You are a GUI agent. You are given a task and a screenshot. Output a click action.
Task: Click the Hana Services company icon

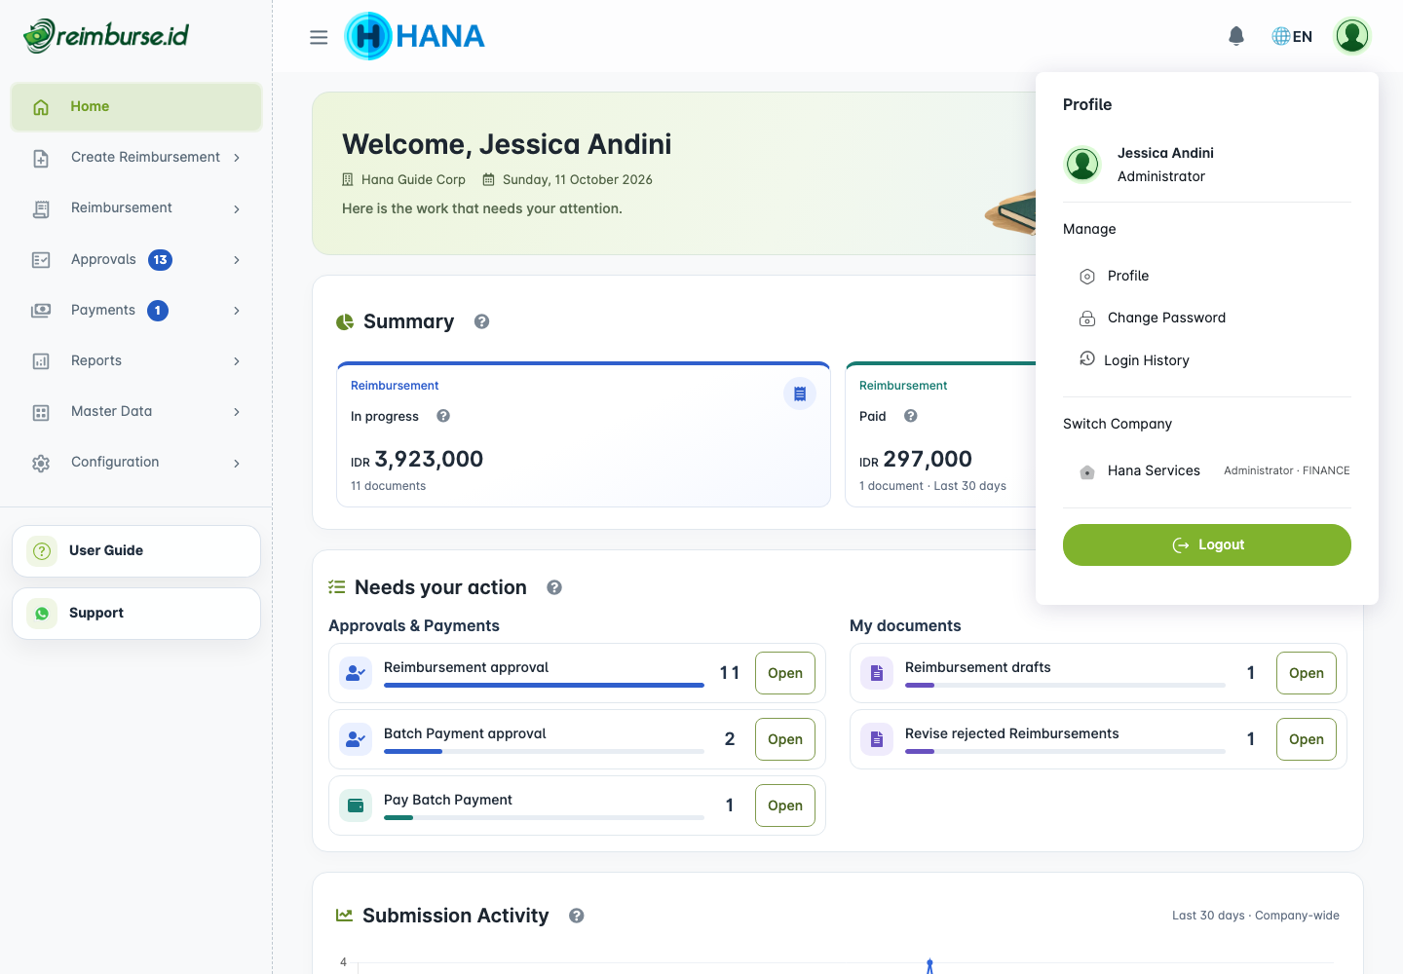click(x=1087, y=471)
